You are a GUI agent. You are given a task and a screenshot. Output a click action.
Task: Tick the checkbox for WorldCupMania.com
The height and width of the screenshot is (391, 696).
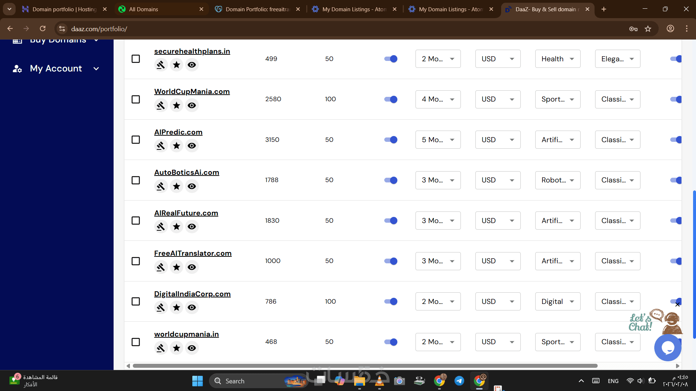pyautogui.click(x=136, y=99)
